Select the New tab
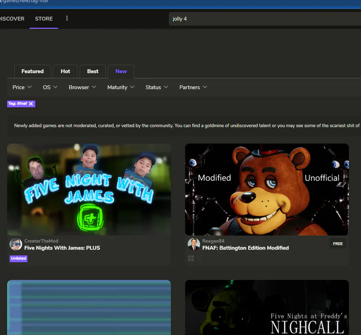361x335 pixels. click(121, 71)
